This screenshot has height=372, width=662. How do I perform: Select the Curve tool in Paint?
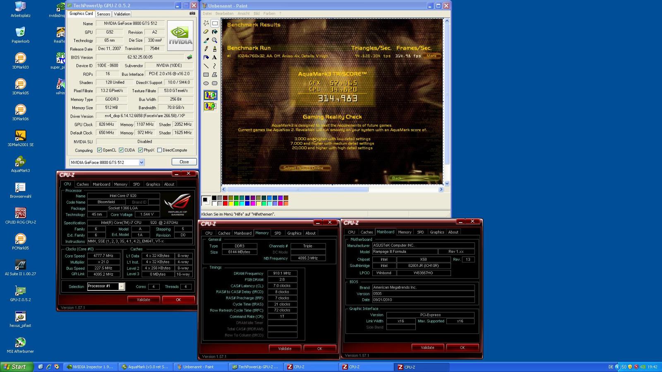coord(215,66)
